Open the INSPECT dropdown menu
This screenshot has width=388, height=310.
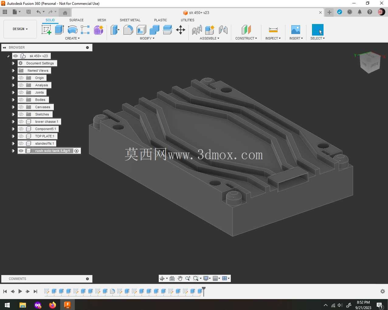(273, 38)
